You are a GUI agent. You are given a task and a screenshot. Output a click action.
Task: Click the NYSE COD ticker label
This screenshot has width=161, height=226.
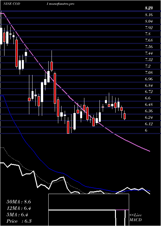point(12,4)
